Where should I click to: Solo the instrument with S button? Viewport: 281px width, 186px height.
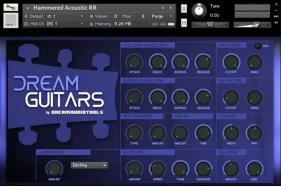pyautogui.click(x=184, y=8)
